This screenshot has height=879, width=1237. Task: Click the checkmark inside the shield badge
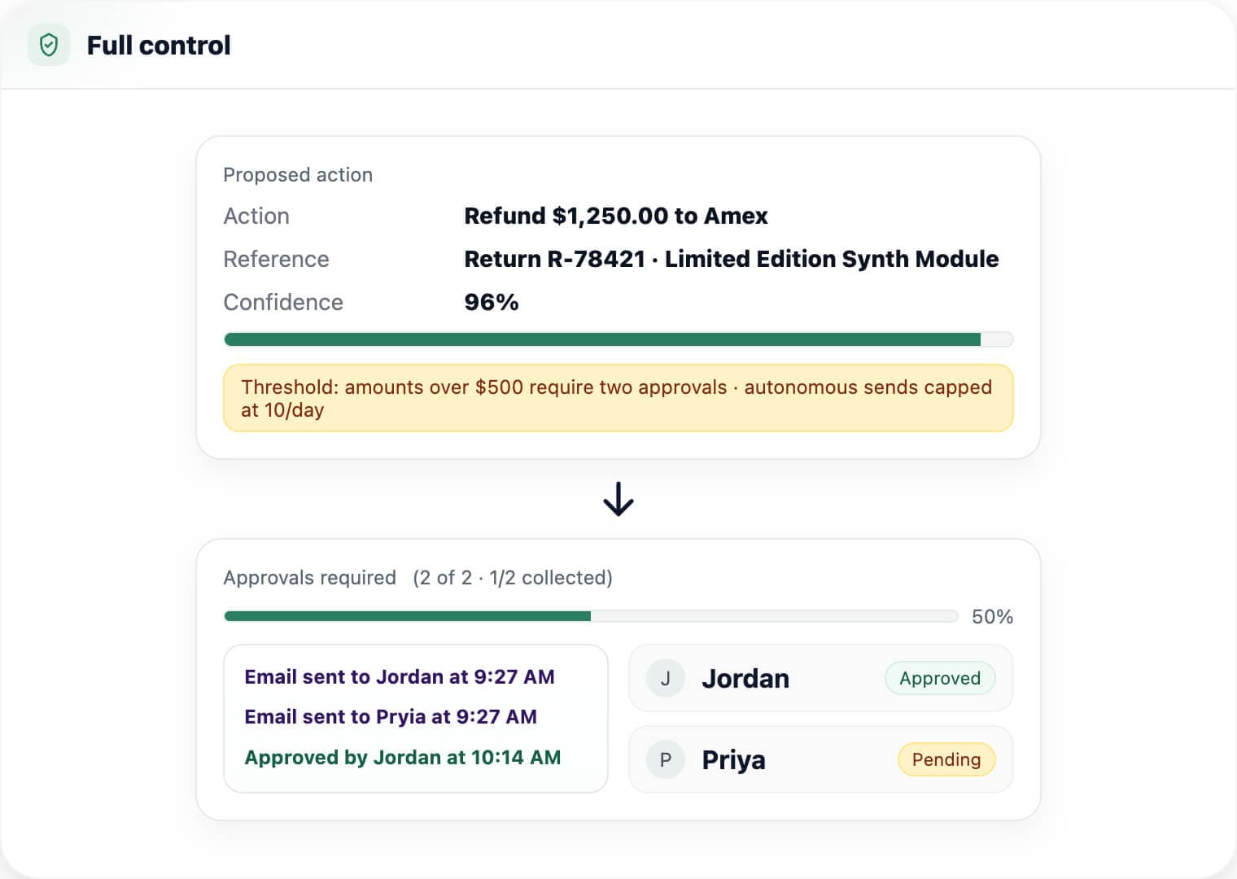[49, 46]
